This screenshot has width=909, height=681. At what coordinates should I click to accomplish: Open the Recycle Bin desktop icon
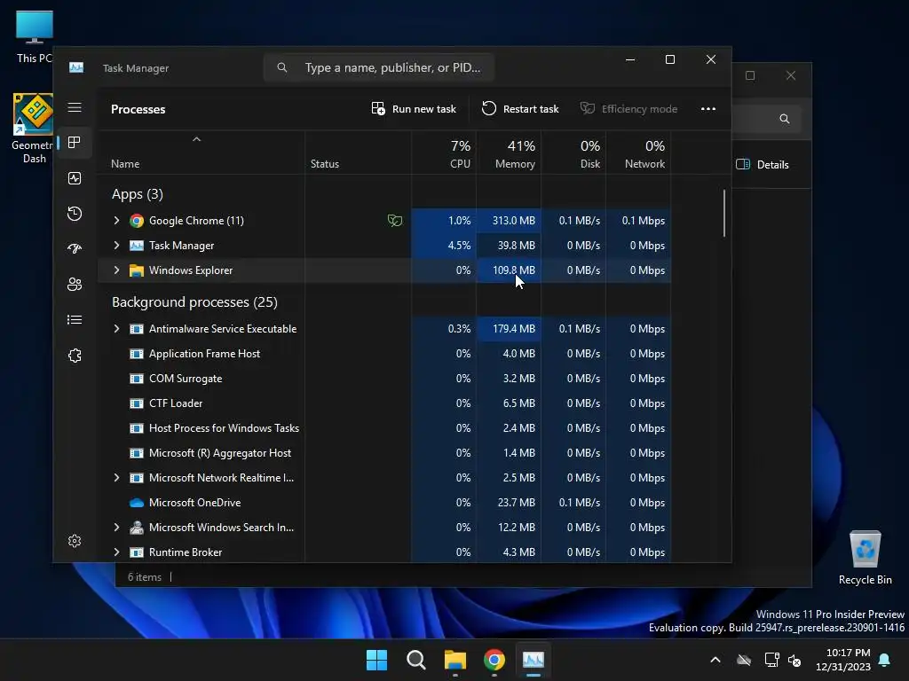(x=865, y=558)
